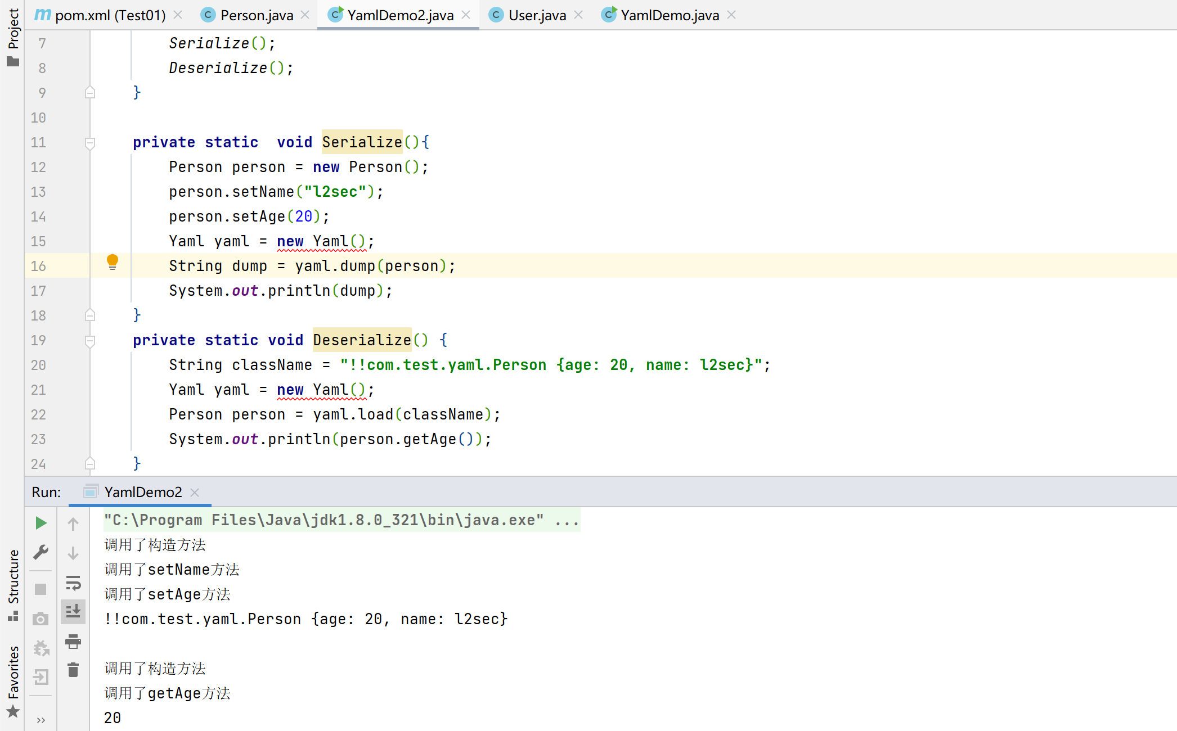This screenshot has height=731, width=1177.
Task: Rerun YamlDemo2 with the green play icon
Action: (41, 523)
